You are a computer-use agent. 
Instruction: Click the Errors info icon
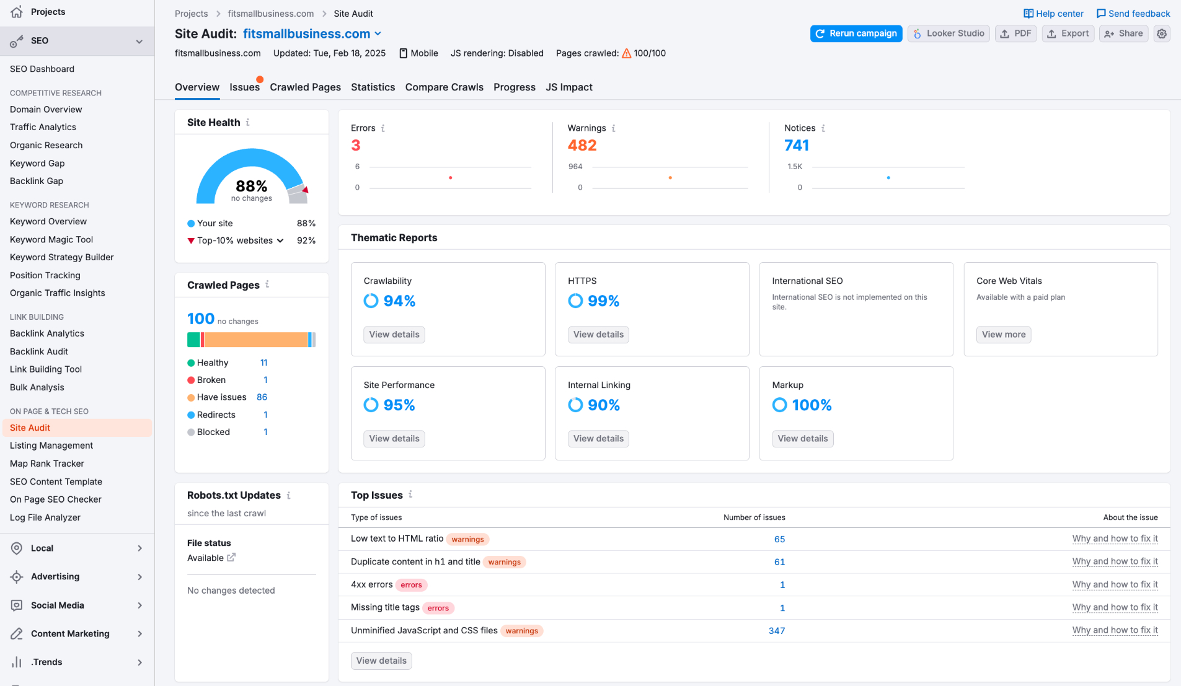pos(383,128)
